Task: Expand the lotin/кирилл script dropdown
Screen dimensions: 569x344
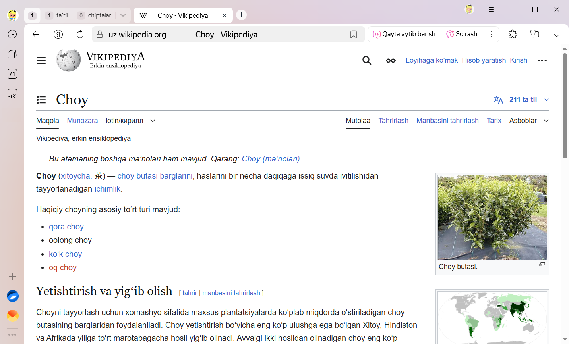Action: 153,121
